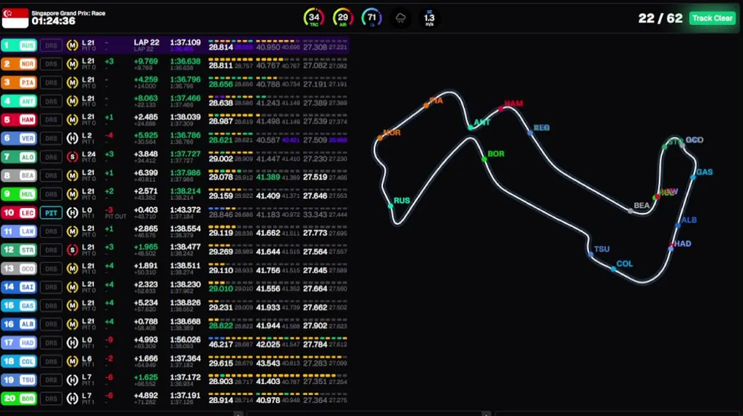
Task: Click the medium tyre icon in SAI row
Action: coord(72,287)
